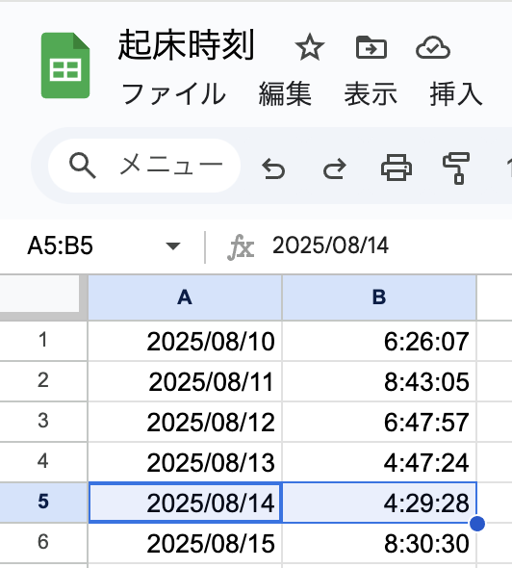Star the 起床時刻 spreadsheet
The image size is (512, 568).
pyautogui.click(x=310, y=47)
